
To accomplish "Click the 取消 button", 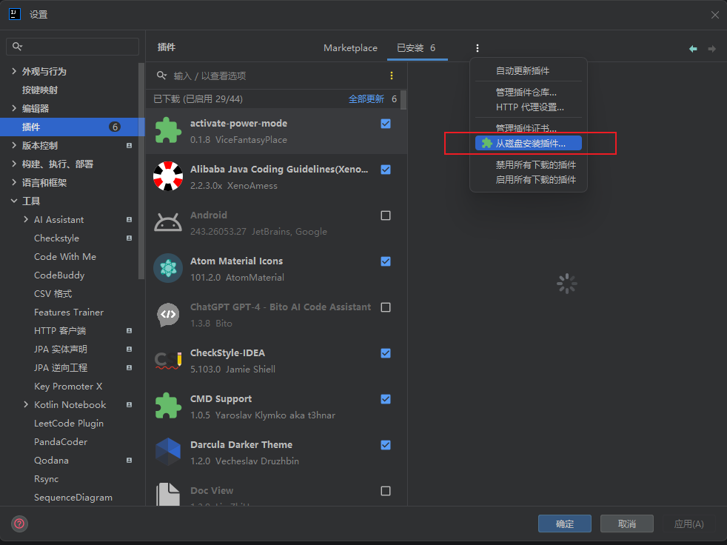I will click(x=627, y=524).
